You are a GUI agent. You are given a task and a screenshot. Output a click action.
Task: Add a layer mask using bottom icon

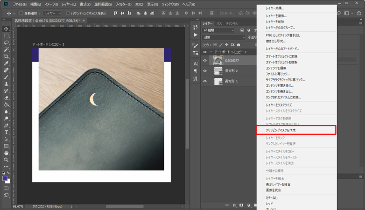click(241, 205)
